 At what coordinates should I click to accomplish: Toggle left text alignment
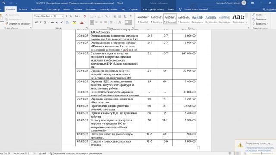92,22
